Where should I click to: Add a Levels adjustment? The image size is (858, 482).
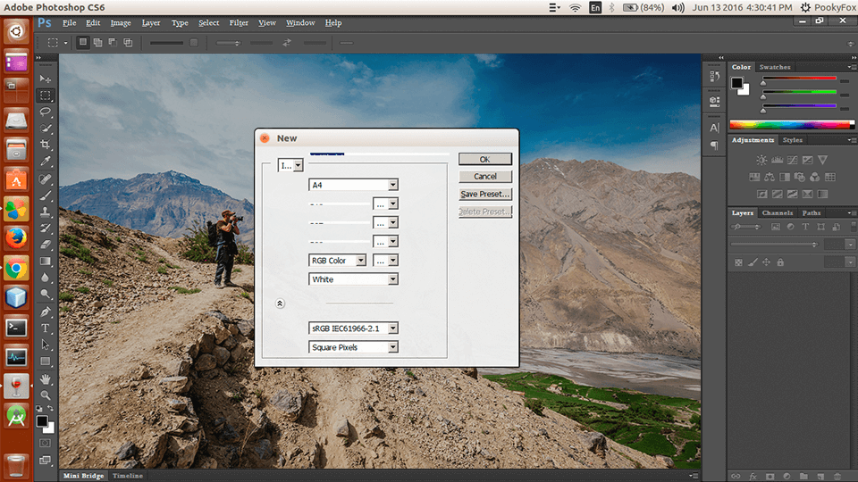pos(777,160)
